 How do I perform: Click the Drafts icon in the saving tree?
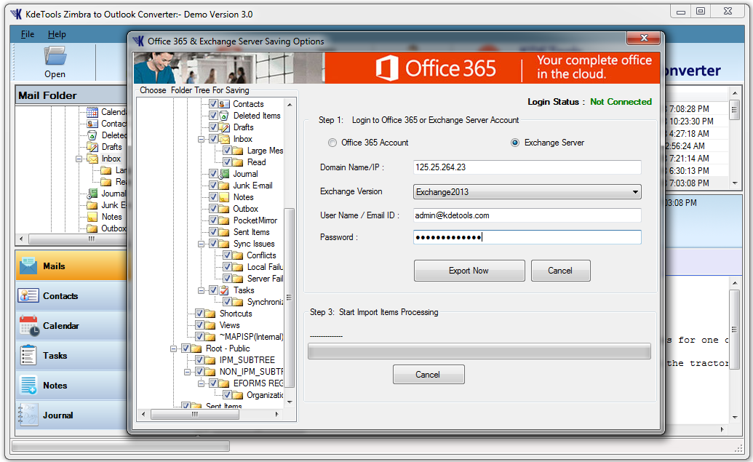[224, 127]
